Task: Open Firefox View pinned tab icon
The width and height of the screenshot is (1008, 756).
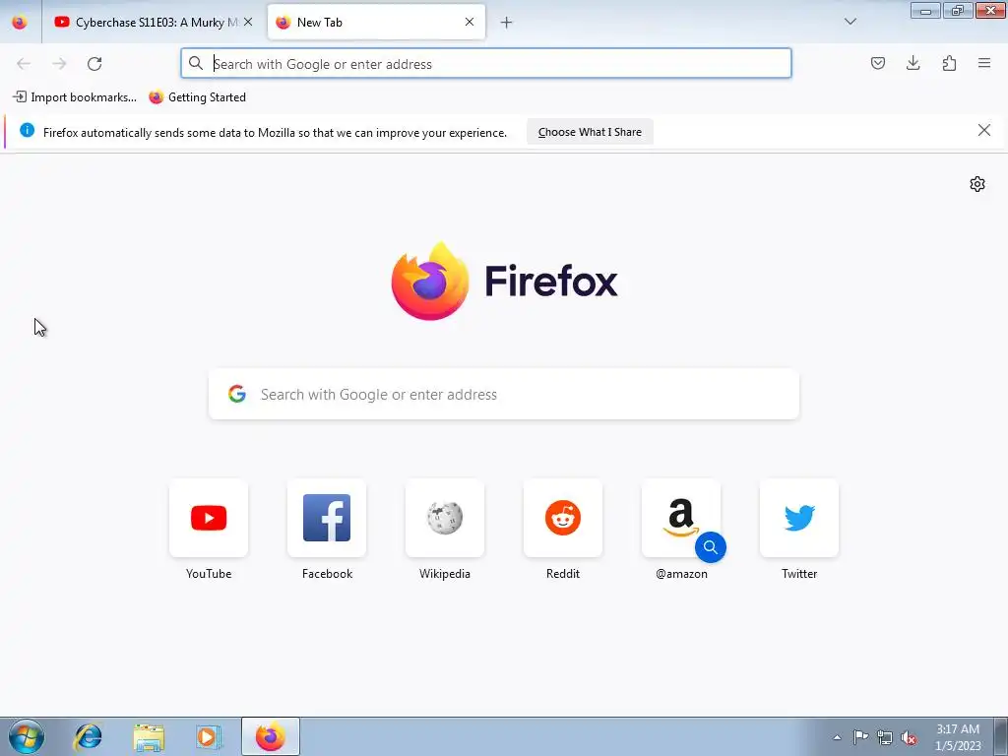Action: [x=20, y=22]
